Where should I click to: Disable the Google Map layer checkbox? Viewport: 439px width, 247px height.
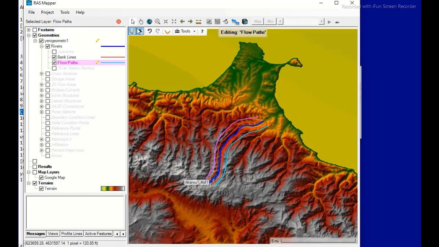tap(41, 178)
